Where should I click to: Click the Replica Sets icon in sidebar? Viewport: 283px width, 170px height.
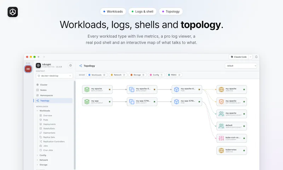[x=41, y=137]
